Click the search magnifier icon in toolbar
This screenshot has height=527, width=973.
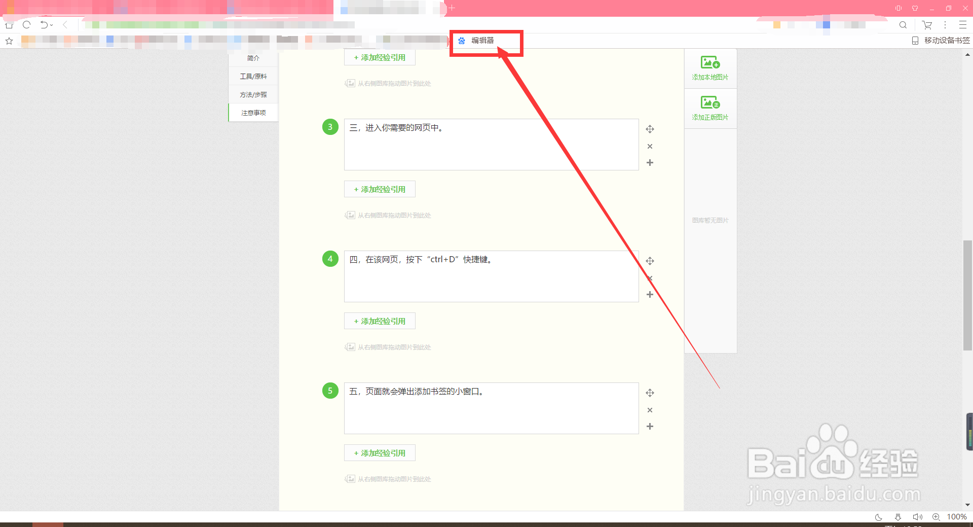coord(904,25)
